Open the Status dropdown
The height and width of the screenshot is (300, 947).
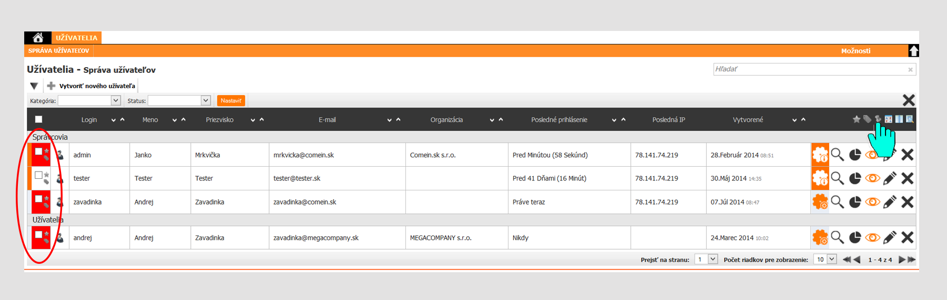point(206,101)
